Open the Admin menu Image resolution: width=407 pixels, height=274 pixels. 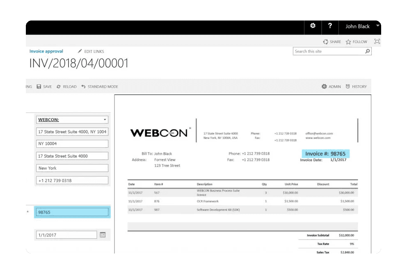click(x=331, y=87)
